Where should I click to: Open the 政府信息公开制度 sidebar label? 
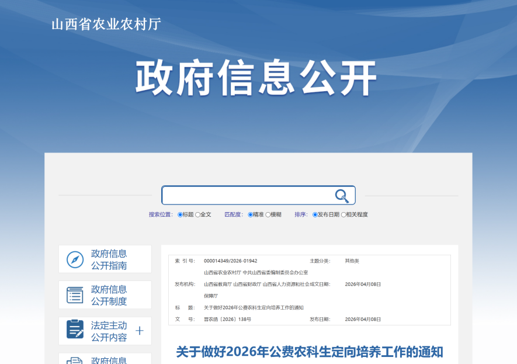[109, 295]
